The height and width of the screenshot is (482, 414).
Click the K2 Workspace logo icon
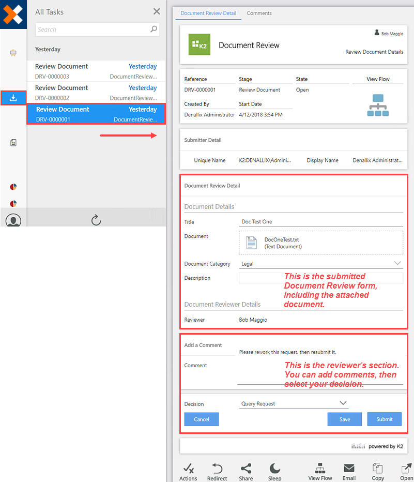click(x=13, y=14)
